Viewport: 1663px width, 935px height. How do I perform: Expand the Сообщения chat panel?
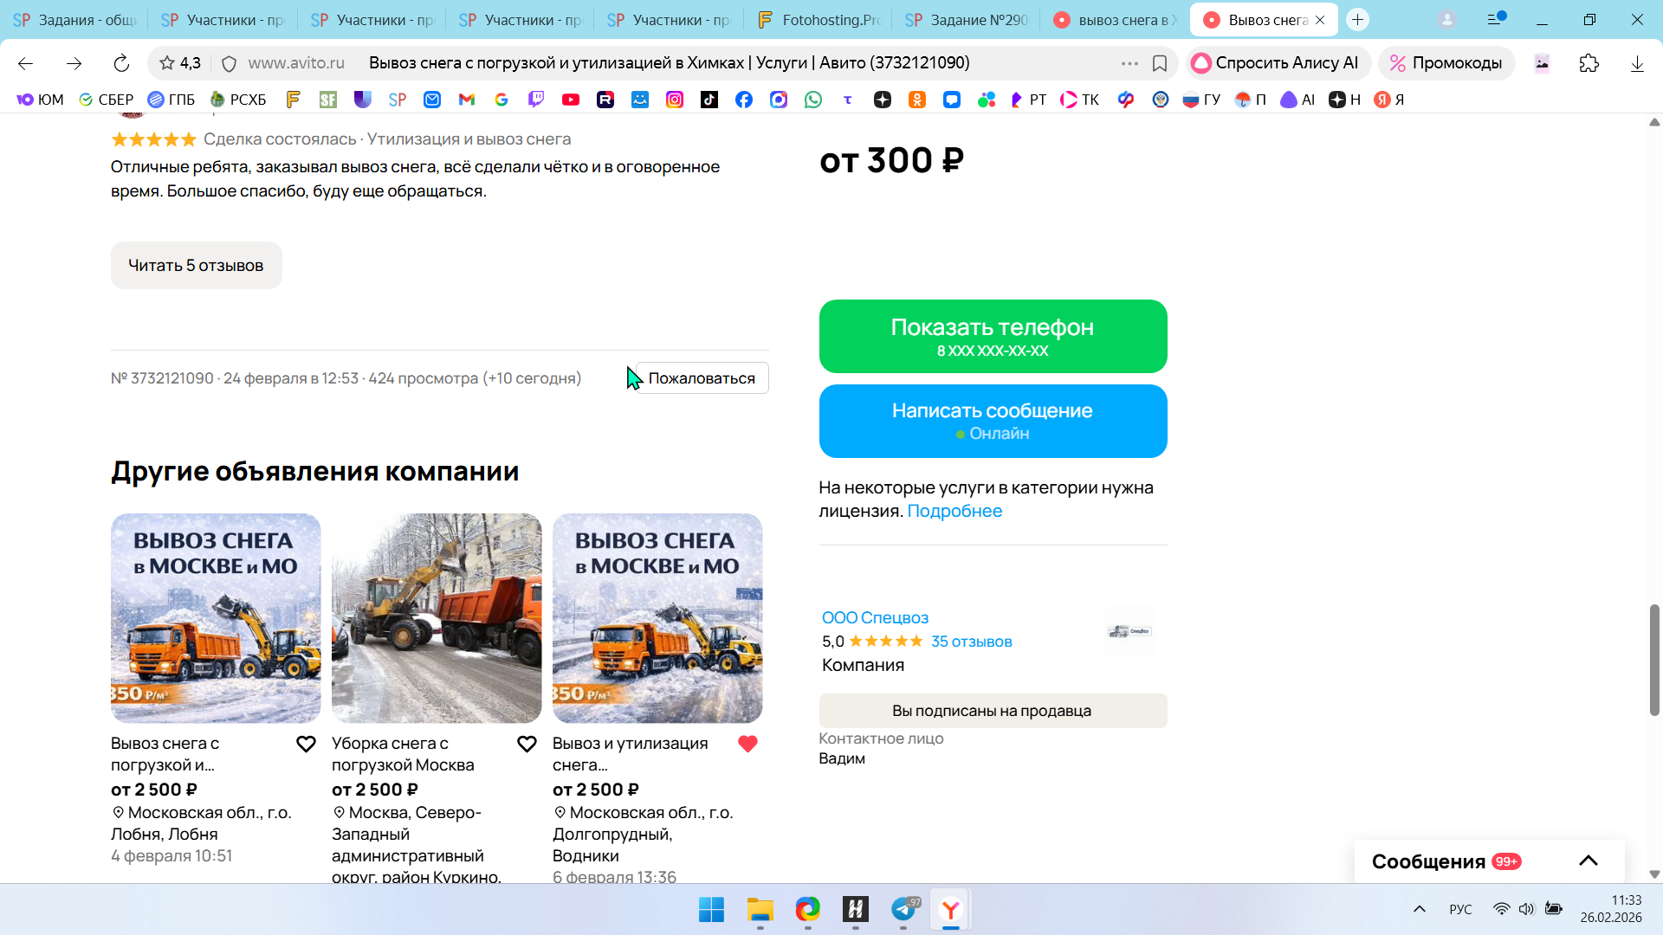tap(1588, 861)
